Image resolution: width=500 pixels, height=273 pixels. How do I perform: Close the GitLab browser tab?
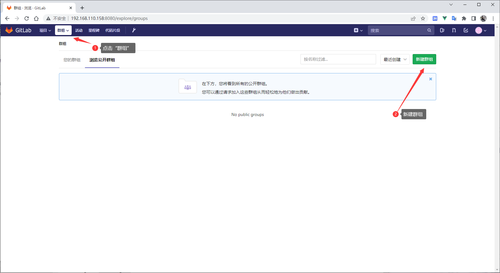click(x=71, y=8)
